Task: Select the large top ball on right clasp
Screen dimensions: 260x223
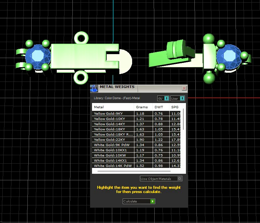Action: (209, 39)
